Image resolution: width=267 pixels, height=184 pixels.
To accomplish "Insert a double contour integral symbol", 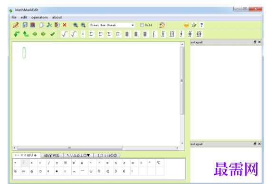I will 190,34.
